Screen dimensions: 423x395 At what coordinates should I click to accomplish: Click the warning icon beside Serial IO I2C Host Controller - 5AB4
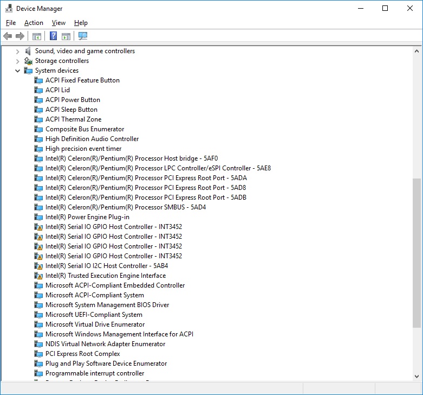point(38,266)
